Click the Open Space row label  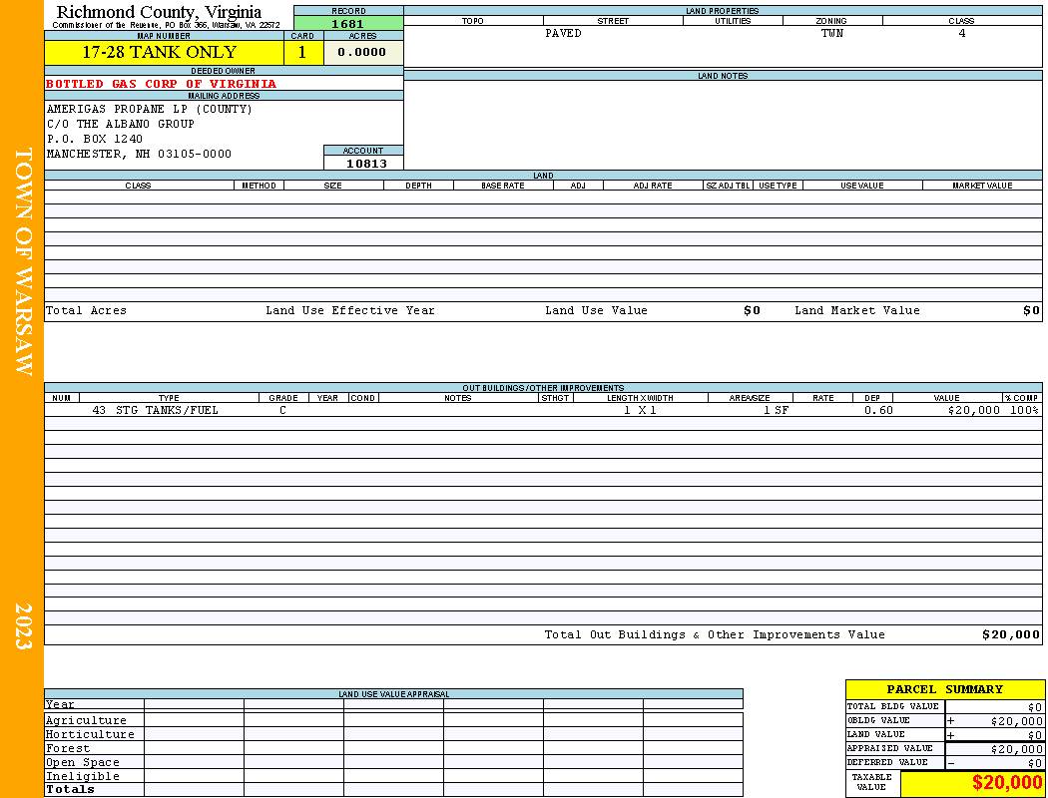(82, 763)
